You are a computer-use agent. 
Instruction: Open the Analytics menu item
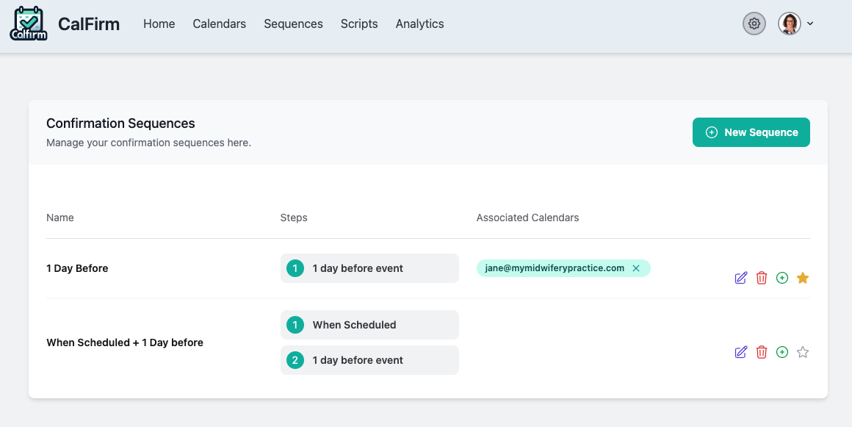pyautogui.click(x=419, y=24)
